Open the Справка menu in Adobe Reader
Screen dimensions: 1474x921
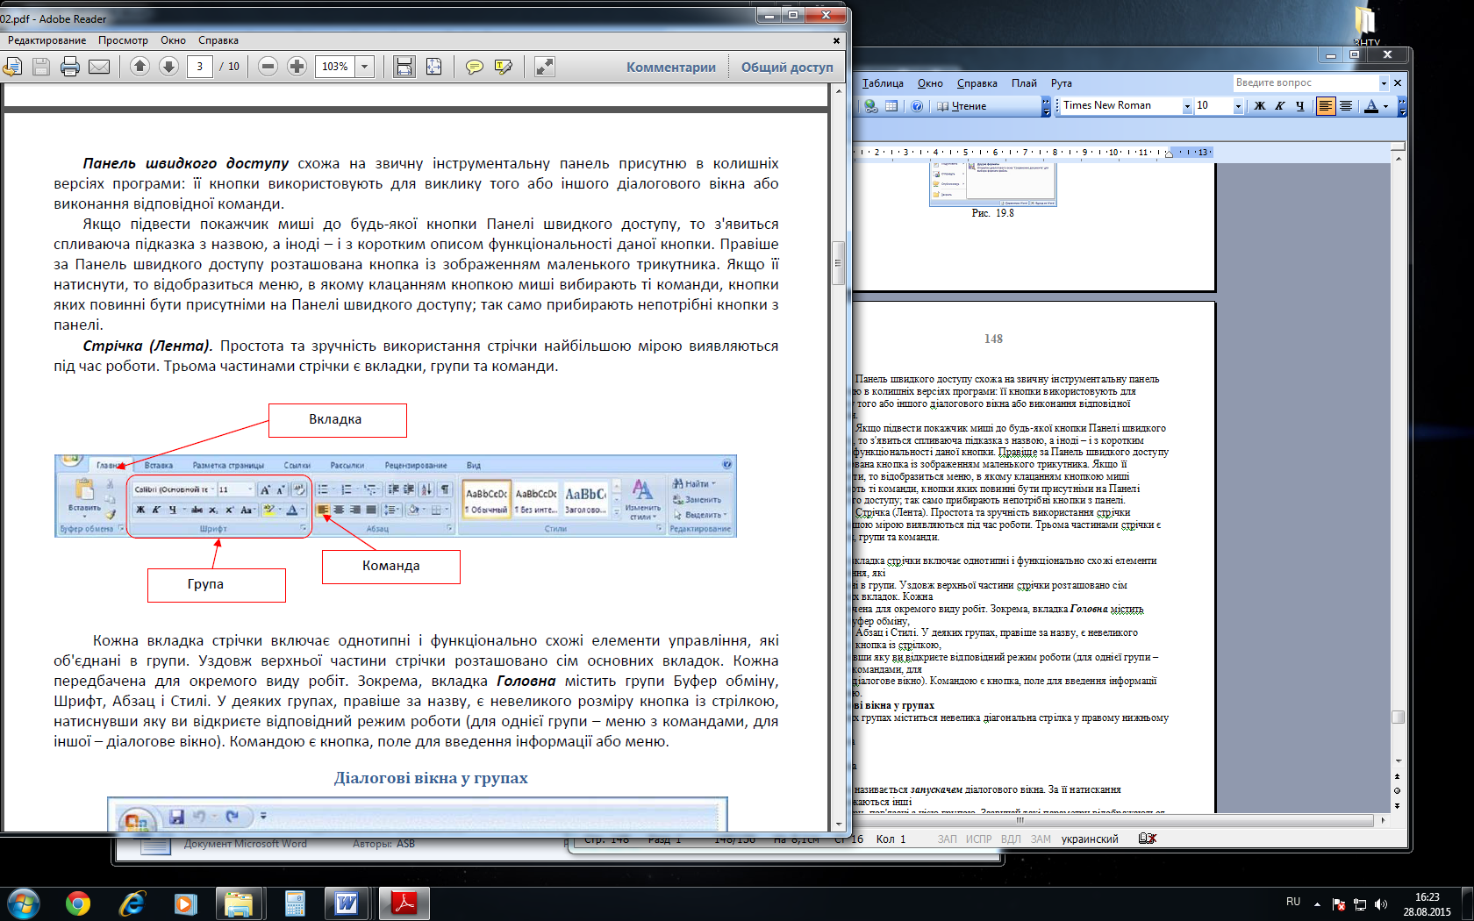218,40
